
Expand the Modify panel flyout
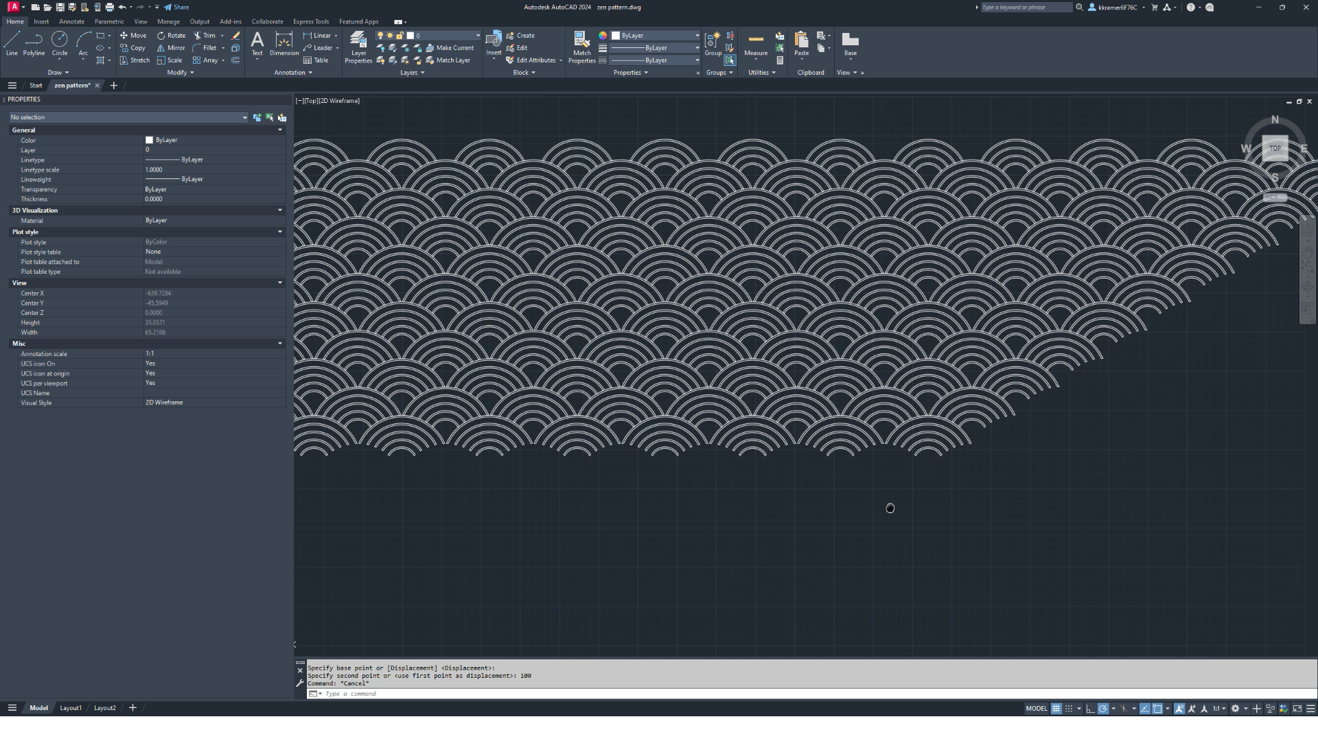click(x=181, y=73)
